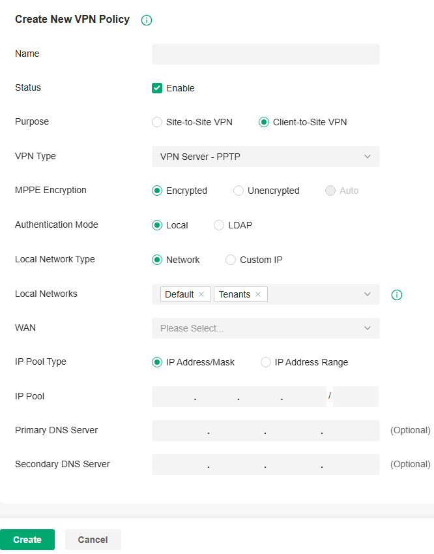Select Client-to-Site VPN purpose
434x554 pixels.
click(264, 121)
